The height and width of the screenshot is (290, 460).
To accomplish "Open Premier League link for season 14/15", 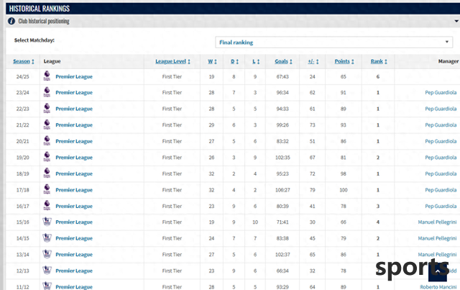I will tap(74, 238).
